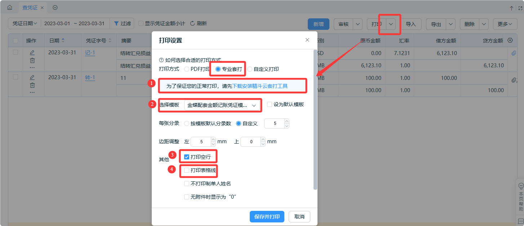Expand the 打印 dropdown arrow in toolbar
Screen dimensions: 524x226
click(391, 24)
